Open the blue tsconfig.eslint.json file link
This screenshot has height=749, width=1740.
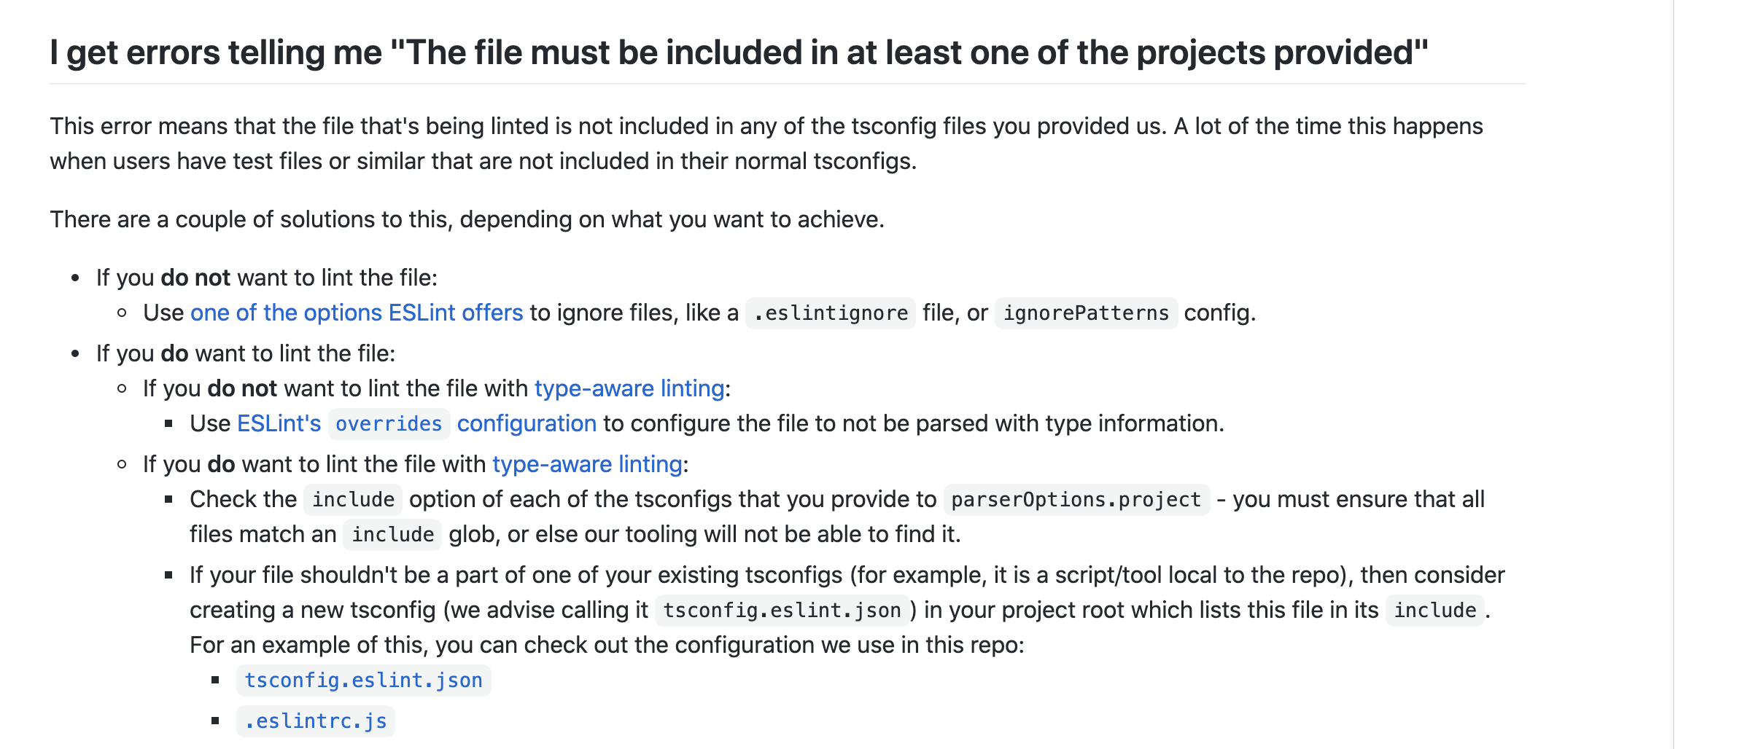[363, 681]
